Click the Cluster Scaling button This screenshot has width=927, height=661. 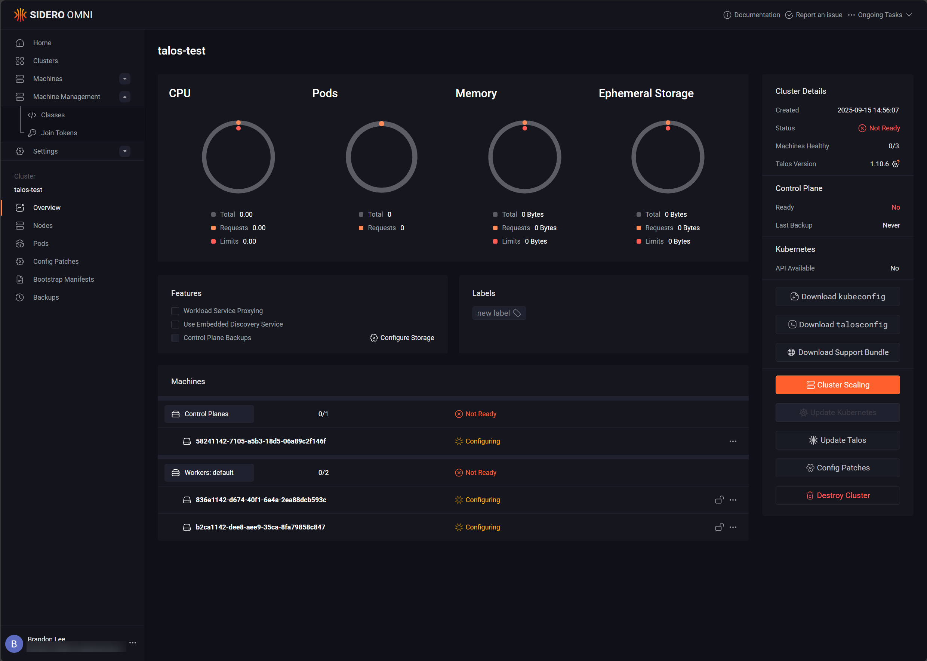pos(837,384)
